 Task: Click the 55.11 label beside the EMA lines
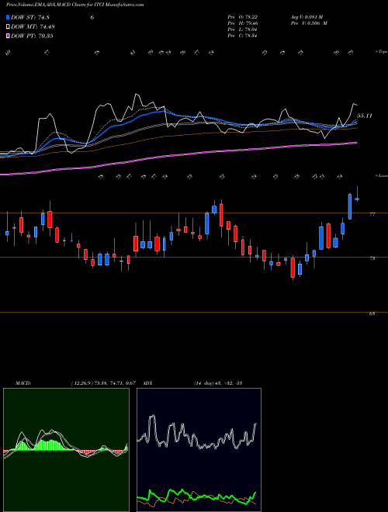365,116
